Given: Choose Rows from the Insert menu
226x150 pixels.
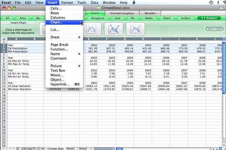Looking at the screenshot, I should point(64,13).
